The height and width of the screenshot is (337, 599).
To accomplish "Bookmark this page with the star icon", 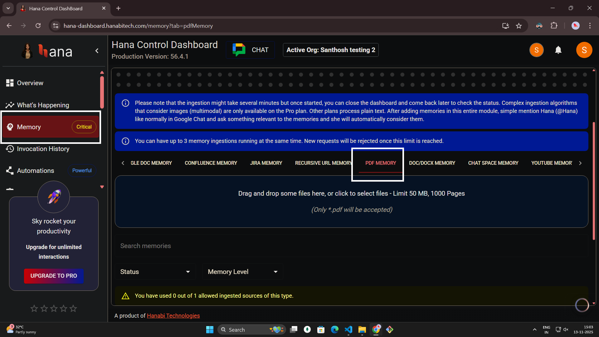I will (519, 26).
